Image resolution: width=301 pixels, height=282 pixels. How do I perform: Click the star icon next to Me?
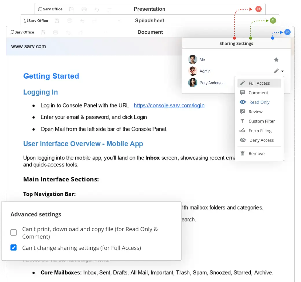pyautogui.click(x=276, y=60)
